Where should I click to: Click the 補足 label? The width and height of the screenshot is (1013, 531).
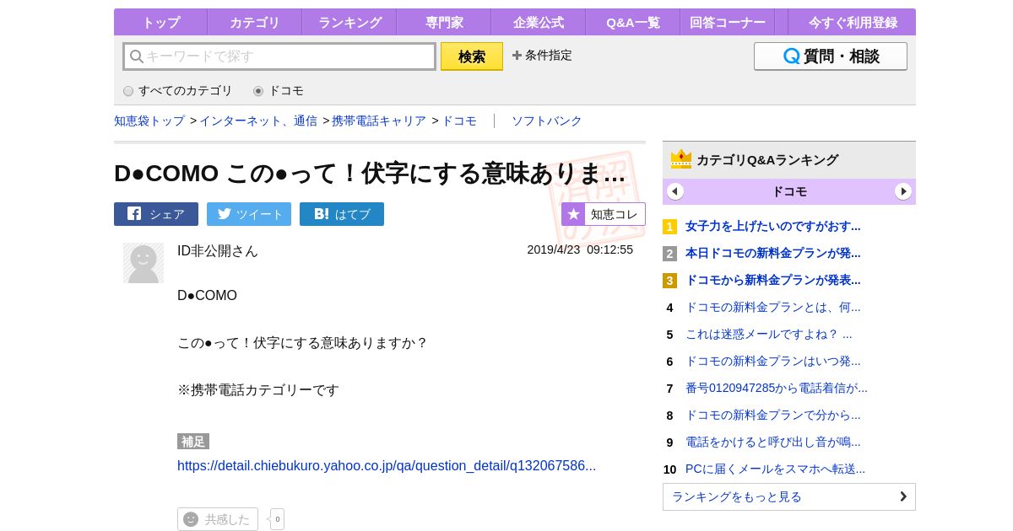point(193,442)
